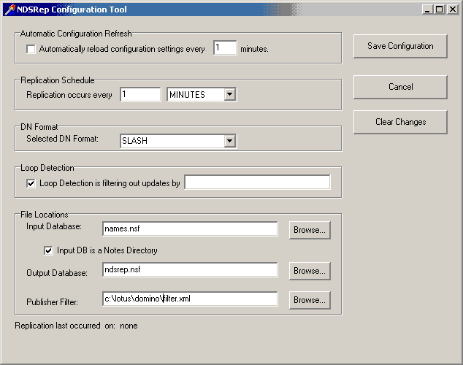The width and height of the screenshot is (463, 365).
Task: Minimize the NDSRep Configuration Tool window
Action: coord(426,9)
